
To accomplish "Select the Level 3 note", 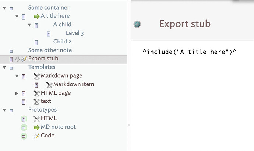I will click(x=75, y=33).
